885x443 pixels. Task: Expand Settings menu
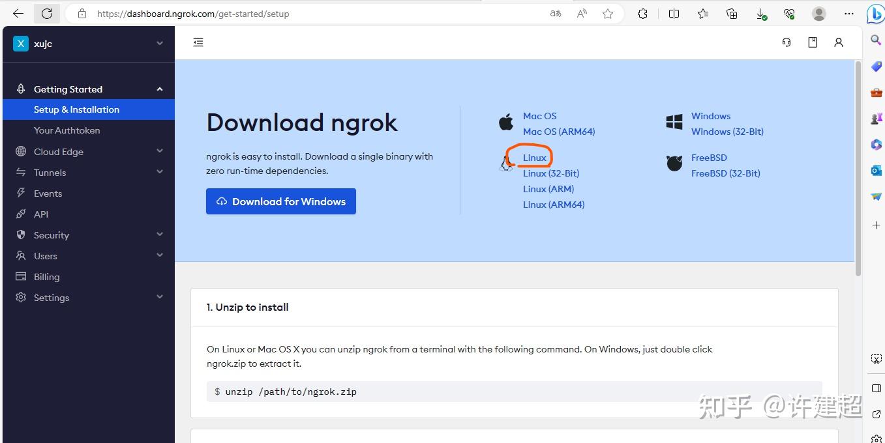pyautogui.click(x=89, y=298)
